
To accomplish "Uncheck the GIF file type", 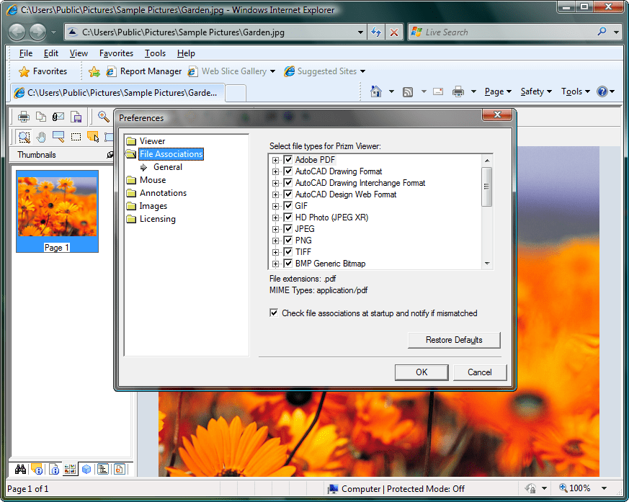I will (286, 205).
